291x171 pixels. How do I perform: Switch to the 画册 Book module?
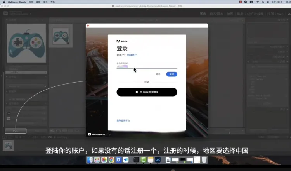[240, 14]
